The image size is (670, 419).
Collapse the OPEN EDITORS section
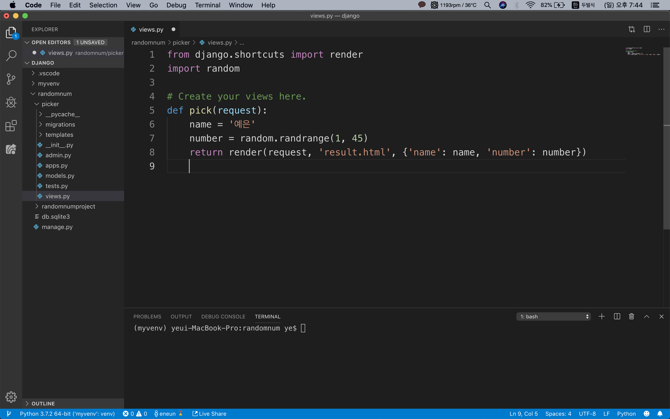click(x=51, y=42)
